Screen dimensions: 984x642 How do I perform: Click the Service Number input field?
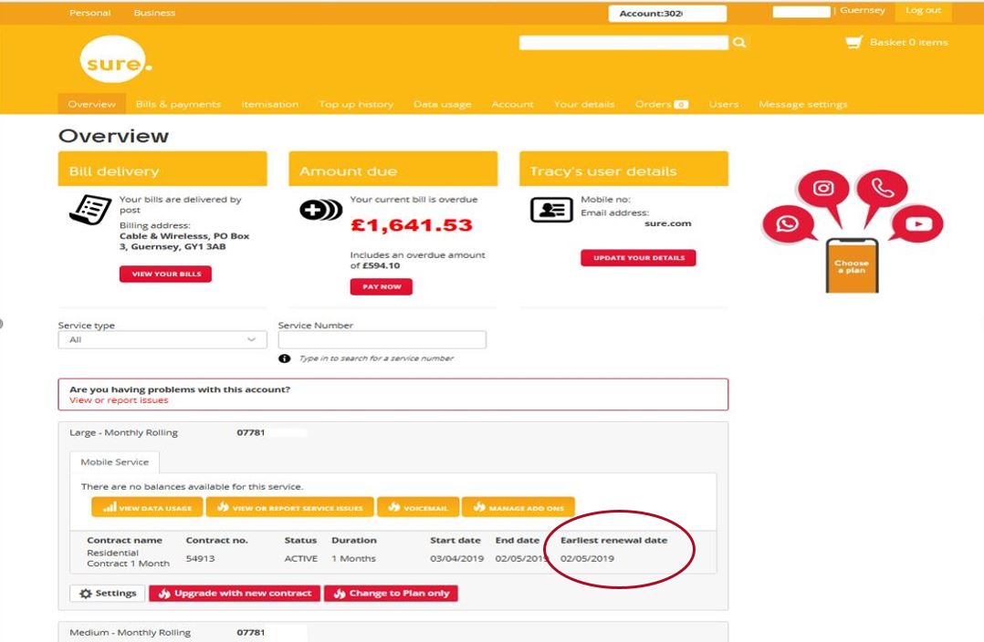click(x=382, y=340)
